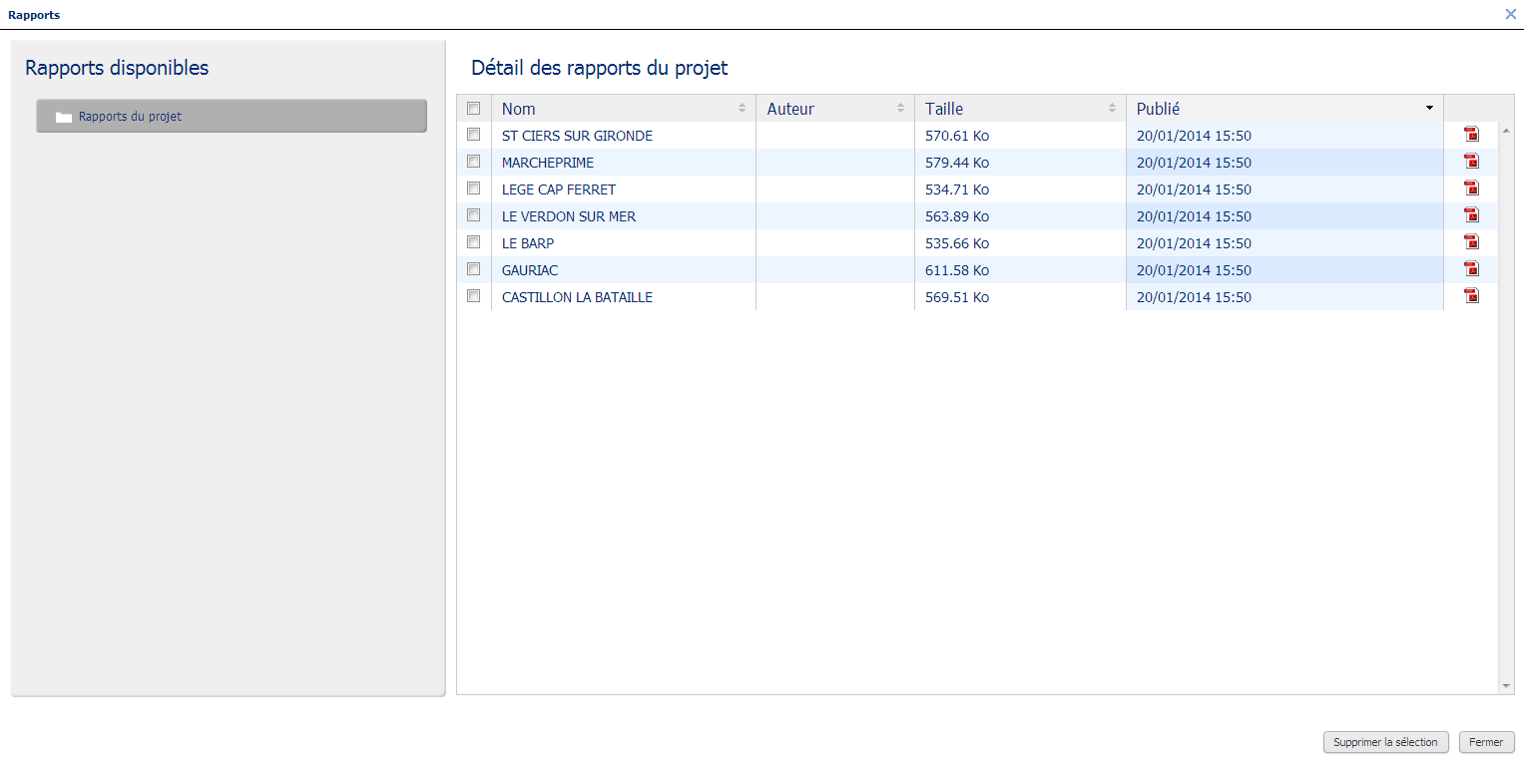Close the Rapports dialog with the X

(1511, 14)
